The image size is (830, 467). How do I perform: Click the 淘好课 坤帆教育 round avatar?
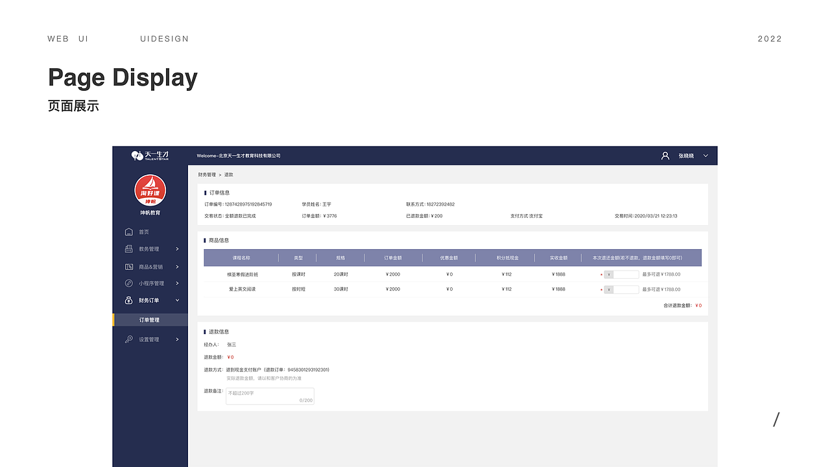[x=150, y=191]
